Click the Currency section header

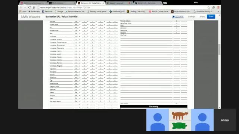point(153,106)
